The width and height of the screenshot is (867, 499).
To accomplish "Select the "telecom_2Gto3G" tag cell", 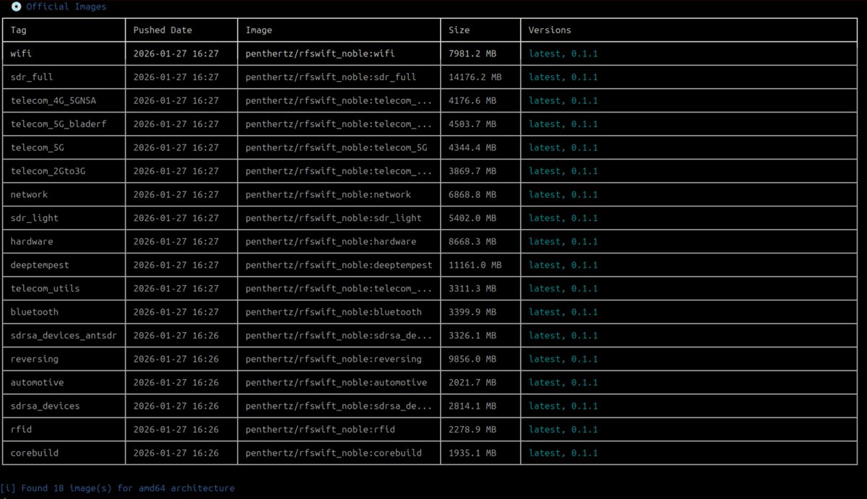I will click(x=48, y=171).
